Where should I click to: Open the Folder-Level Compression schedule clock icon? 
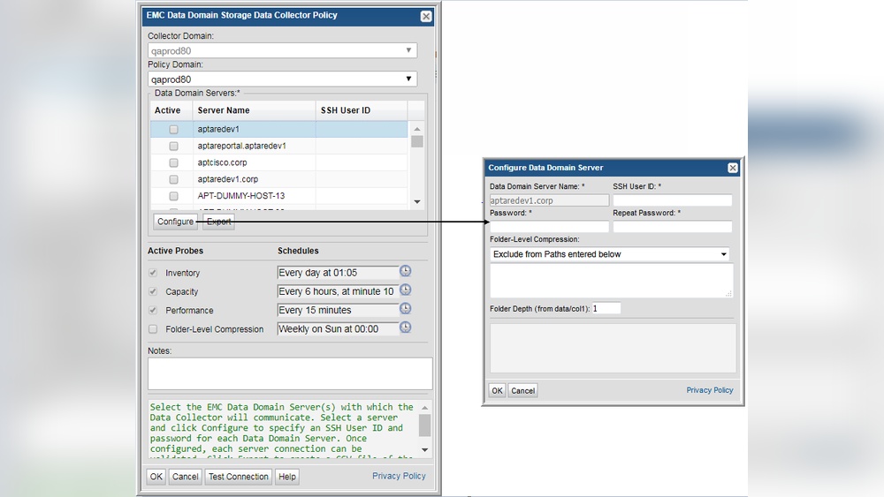[x=406, y=327]
